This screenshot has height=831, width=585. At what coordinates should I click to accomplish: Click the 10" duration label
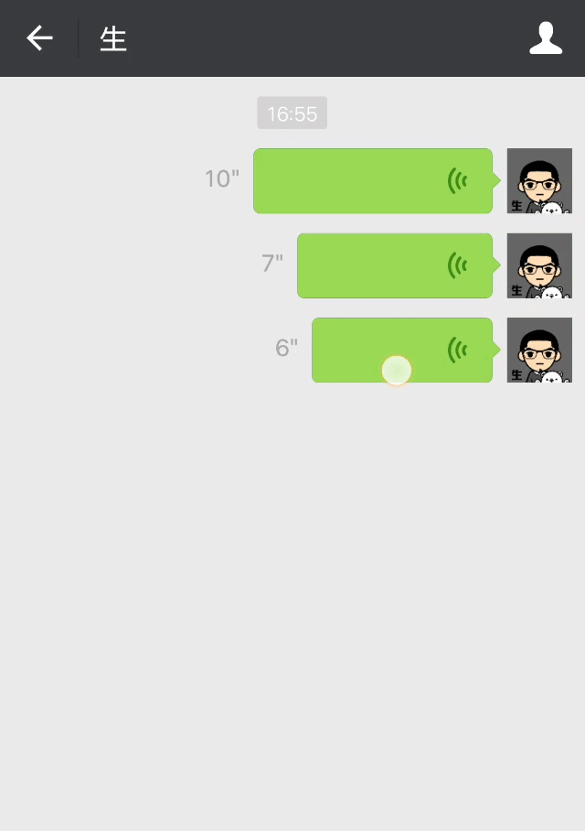[x=222, y=179]
